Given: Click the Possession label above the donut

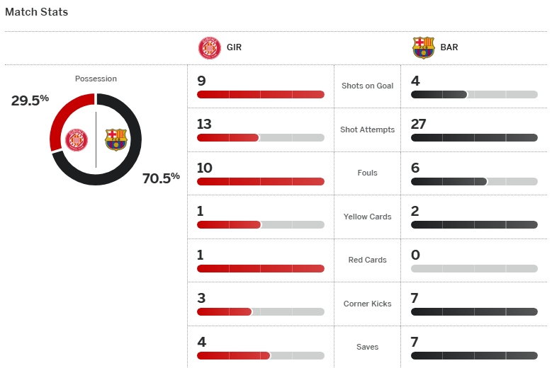Looking at the screenshot, I should [x=96, y=79].
